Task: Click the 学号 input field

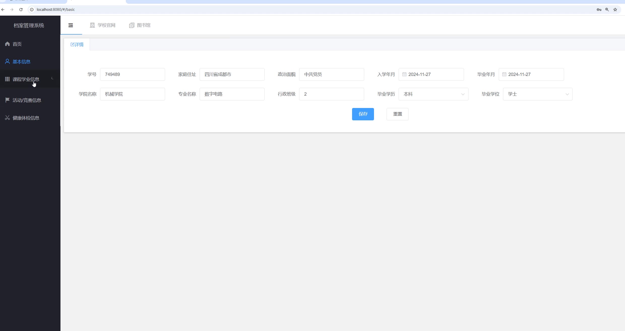Action: pyautogui.click(x=132, y=74)
